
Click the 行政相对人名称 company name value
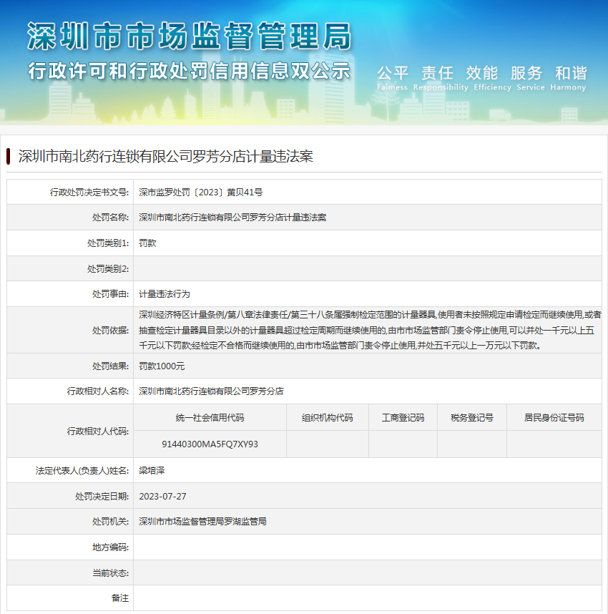[x=211, y=391]
